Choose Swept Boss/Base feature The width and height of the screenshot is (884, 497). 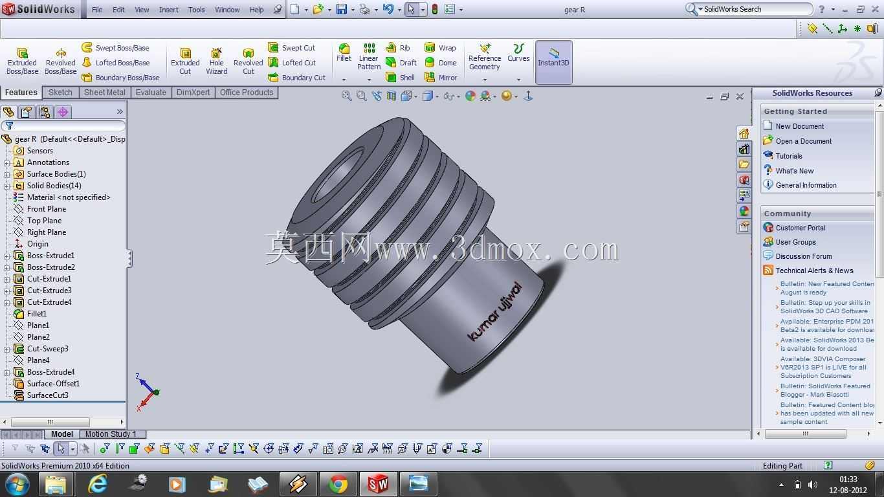(x=115, y=48)
